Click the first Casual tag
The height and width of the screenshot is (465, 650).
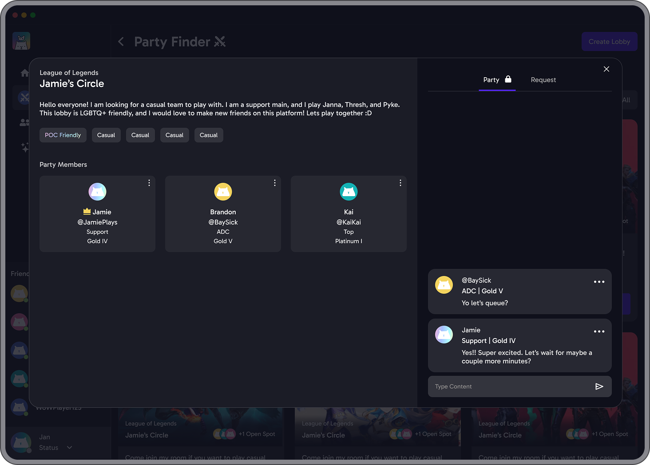[x=106, y=135]
